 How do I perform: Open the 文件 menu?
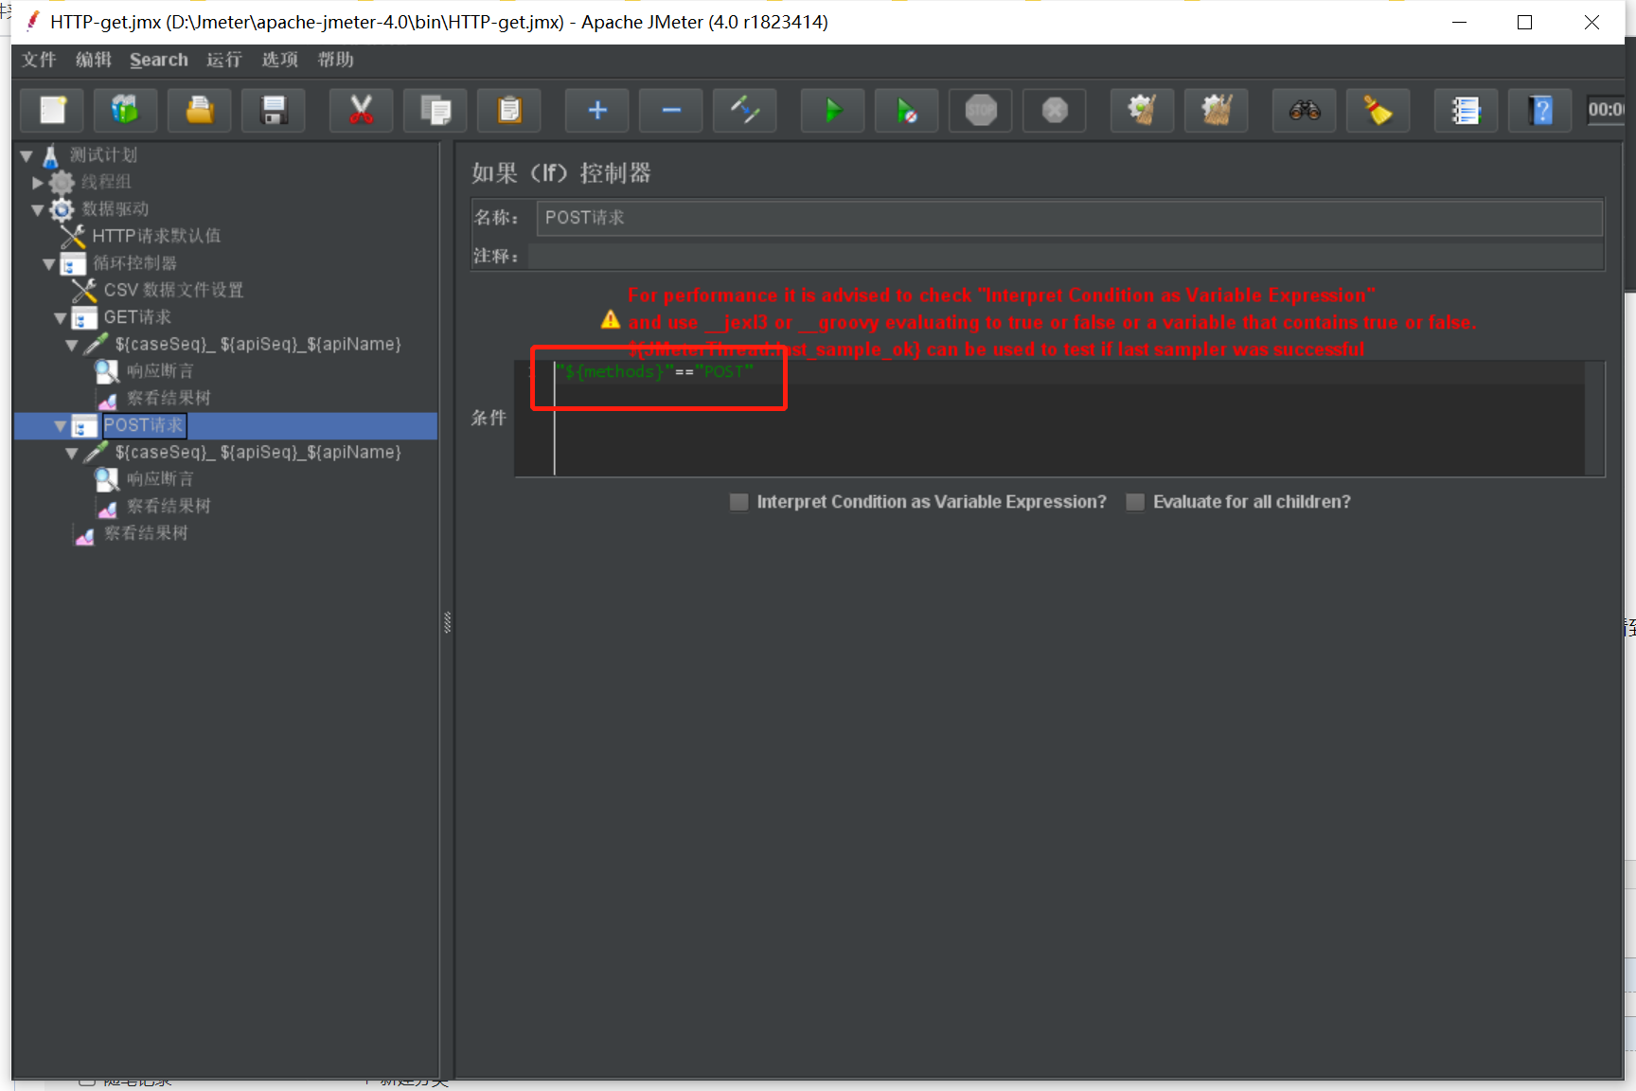pyautogui.click(x=39, y=60)
